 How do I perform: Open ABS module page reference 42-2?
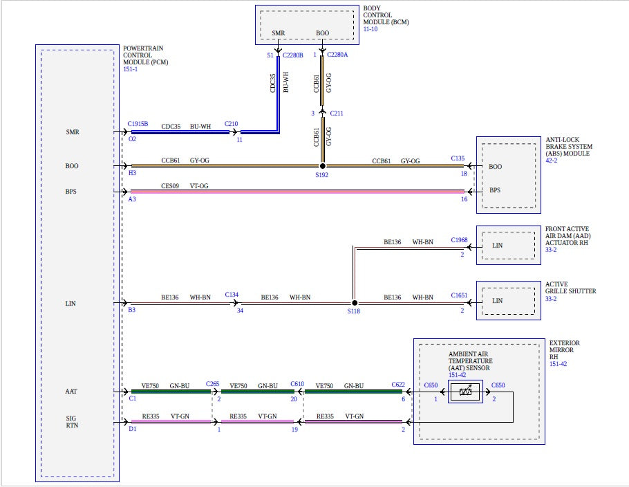[x=553, y=161]
